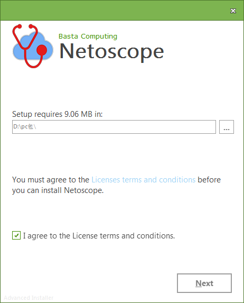
Task: Click the Advanced Installer watermark text
Action: coord(29,298)
